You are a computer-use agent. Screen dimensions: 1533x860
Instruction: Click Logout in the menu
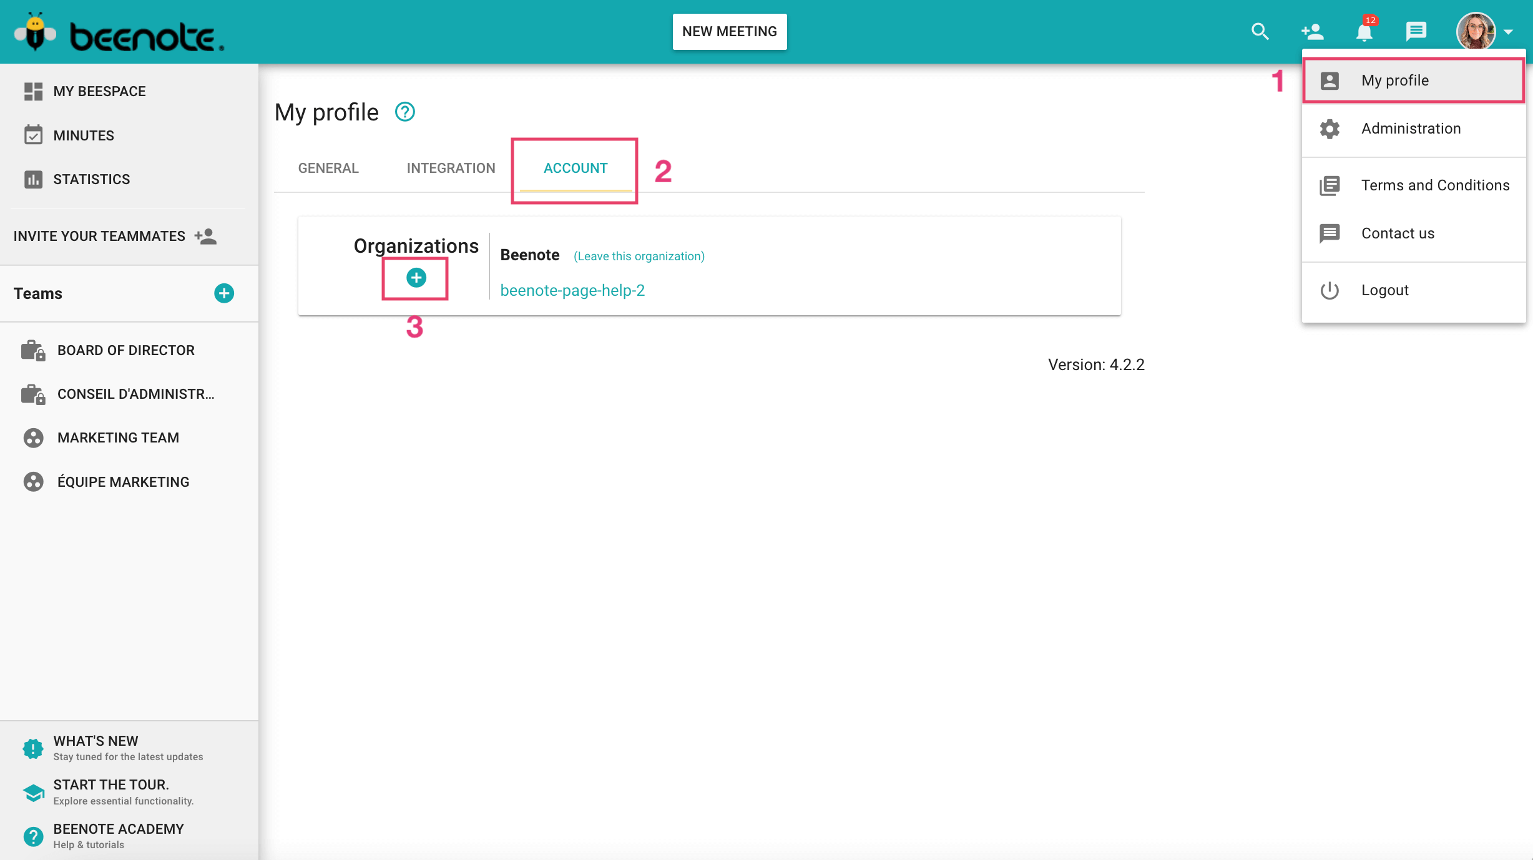tap(1413, 290)
